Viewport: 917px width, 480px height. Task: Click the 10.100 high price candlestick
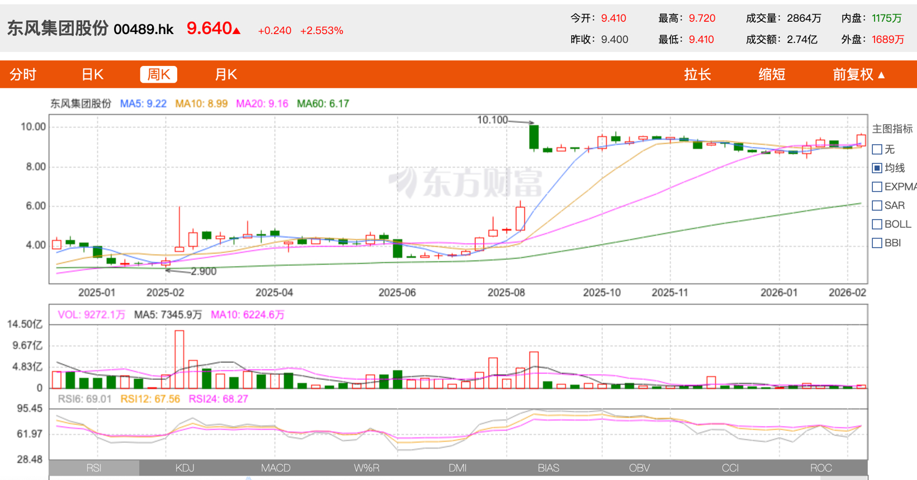click(x=534, y=137)
